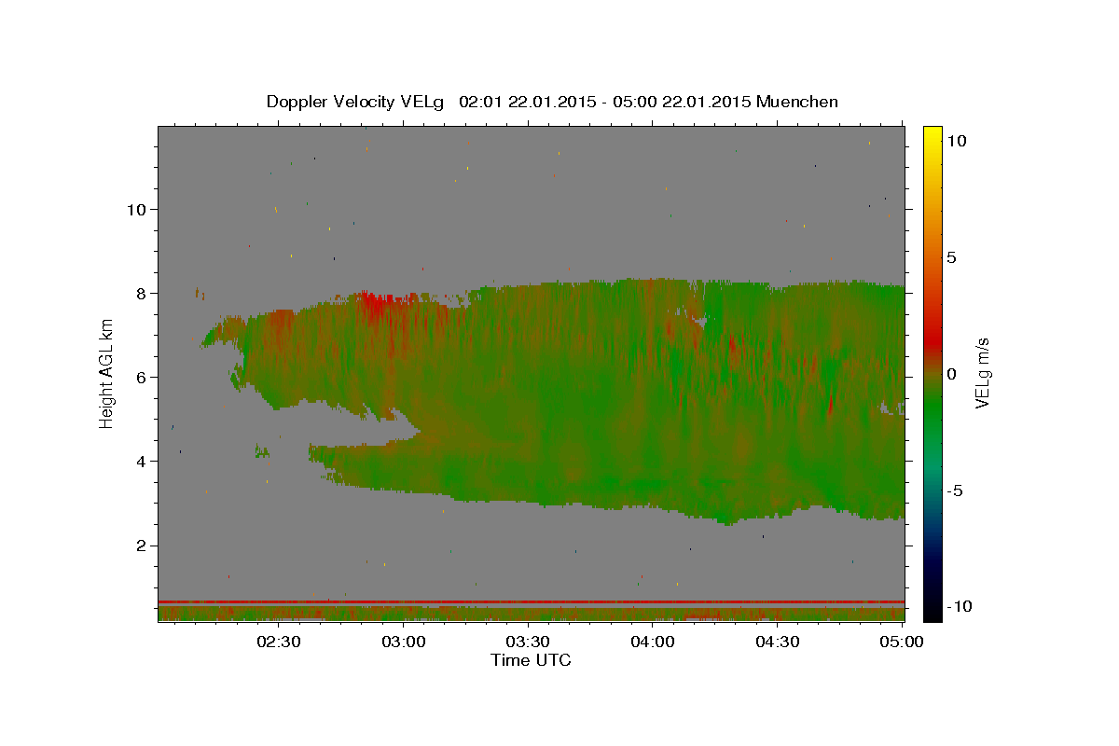Click the plot title 'Doppler Velocity VELg'
This screenshot has width=1119, height=746.
point(356,102)
